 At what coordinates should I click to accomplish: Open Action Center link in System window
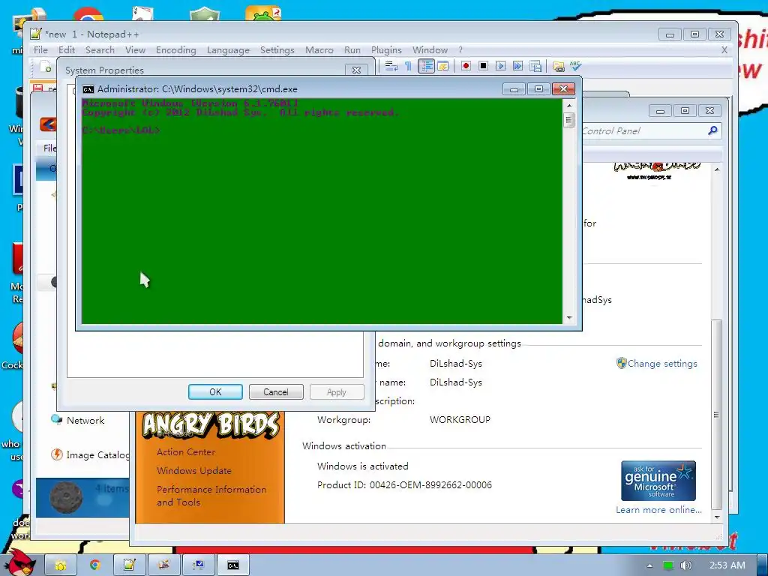point(186,452)
